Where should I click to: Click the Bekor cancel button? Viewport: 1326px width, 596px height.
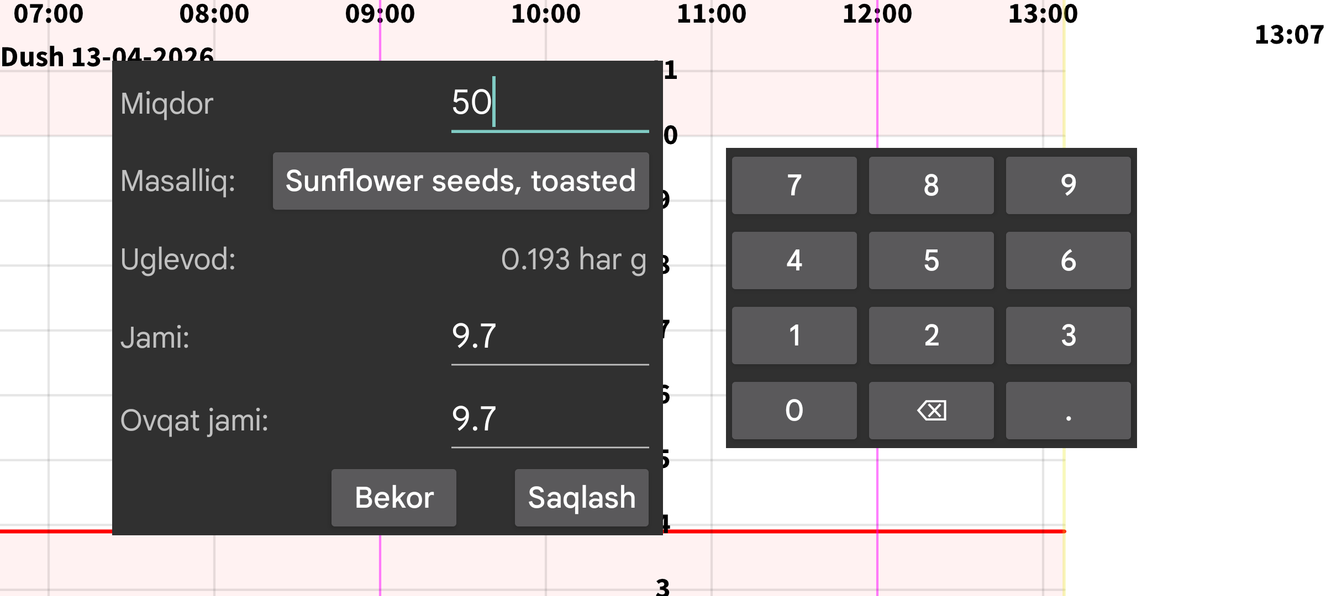click(x=394, y=497)
